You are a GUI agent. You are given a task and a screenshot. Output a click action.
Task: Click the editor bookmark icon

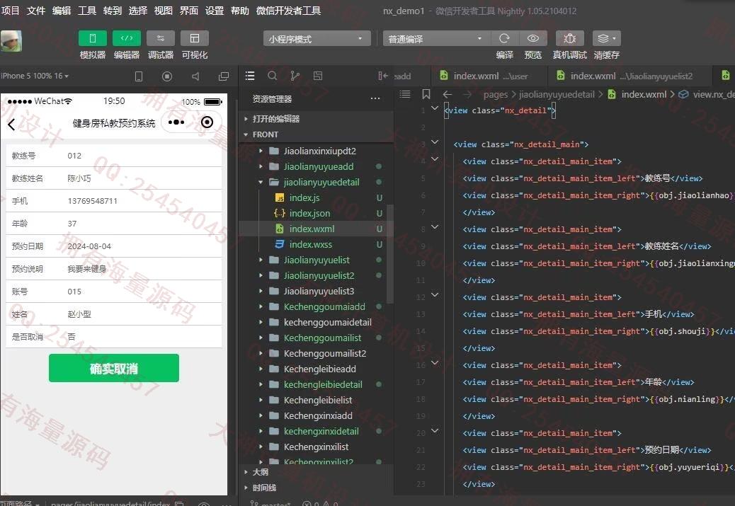(426, 94)
